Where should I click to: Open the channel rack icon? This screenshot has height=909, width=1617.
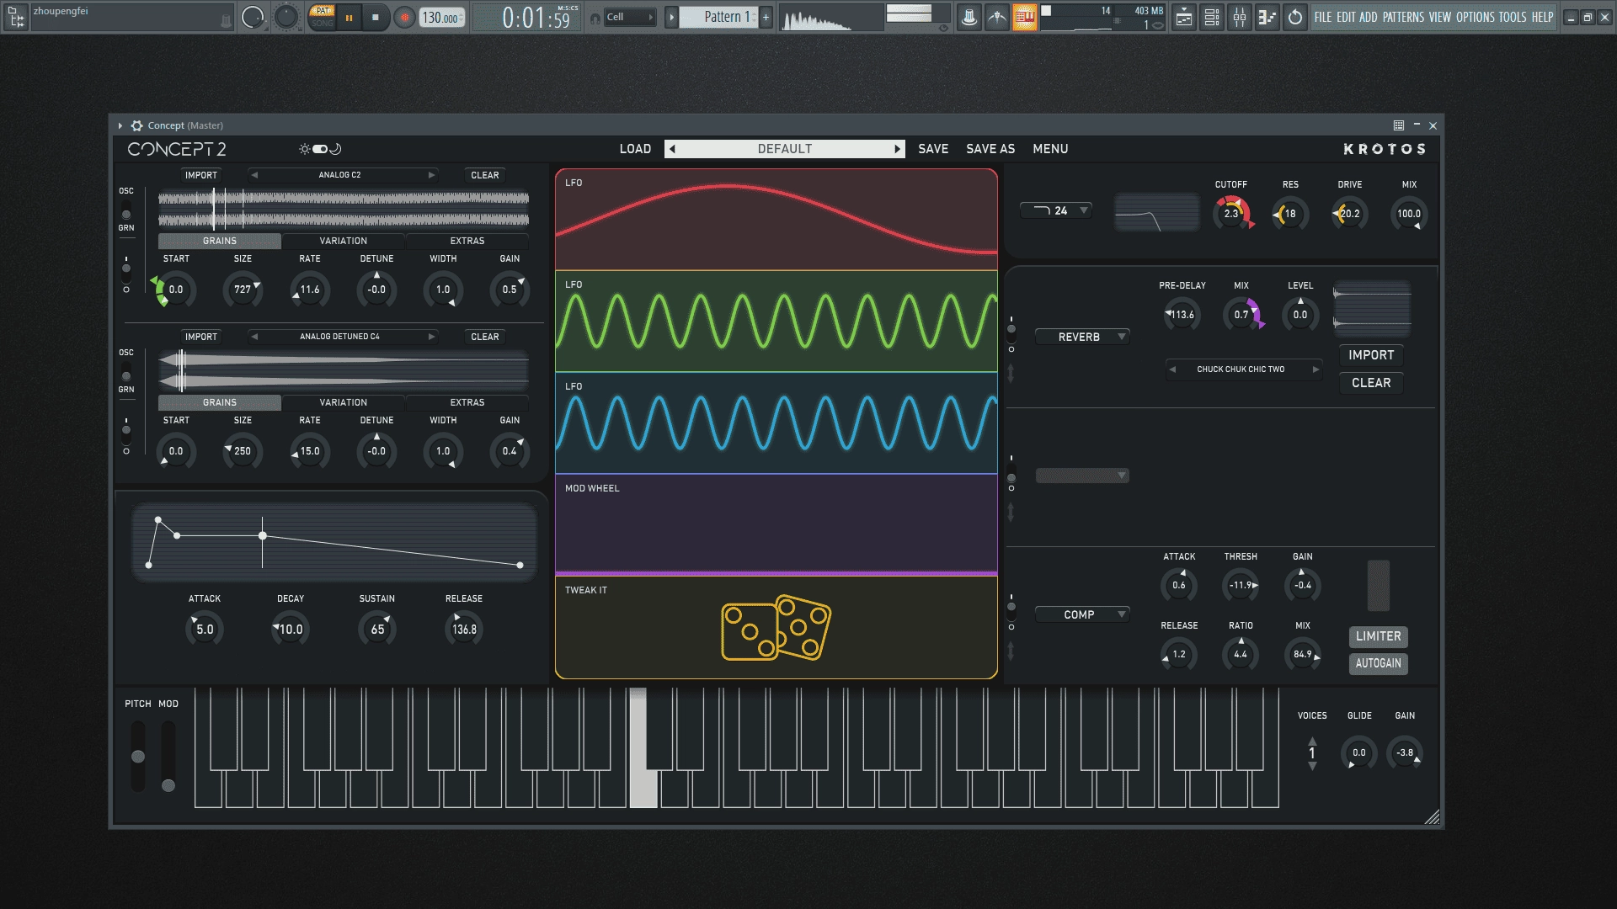click(1212, 17)
